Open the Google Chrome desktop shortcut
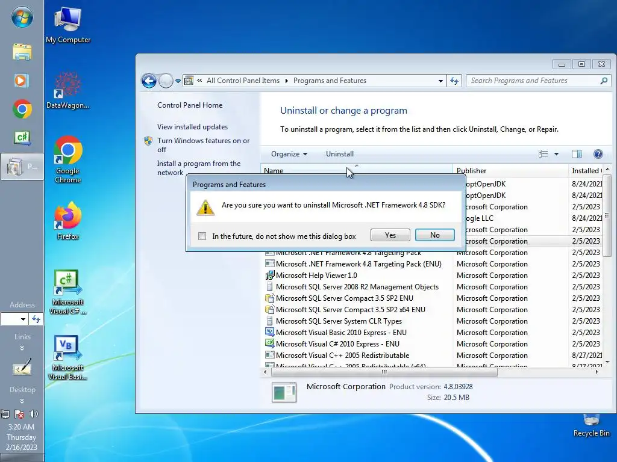 coord(67,160)
